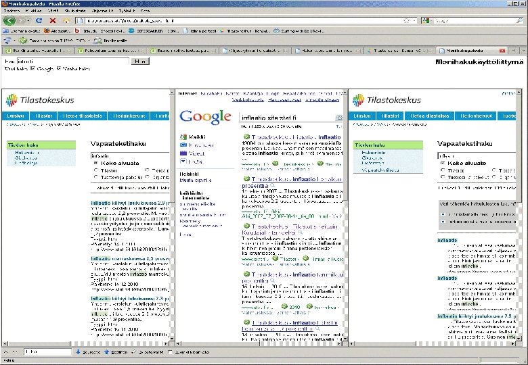Toggle the Vanha haku checkbox
Image resolution: width=528 pixels, height=365 pixels.
coord(59,68)
